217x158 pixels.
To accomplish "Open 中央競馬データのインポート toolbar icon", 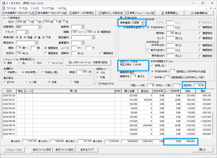I will 3,13.
